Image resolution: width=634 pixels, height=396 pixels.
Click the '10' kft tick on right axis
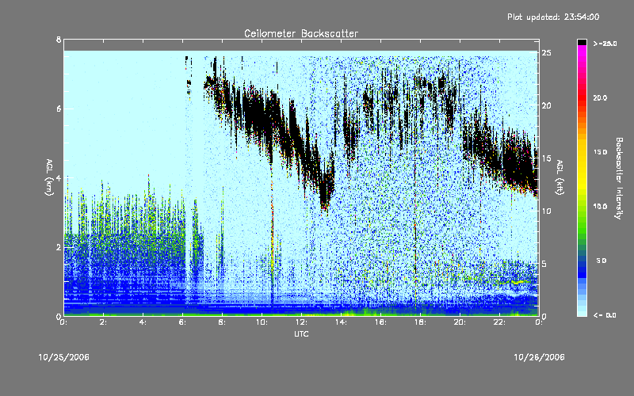tap(547, 211)
